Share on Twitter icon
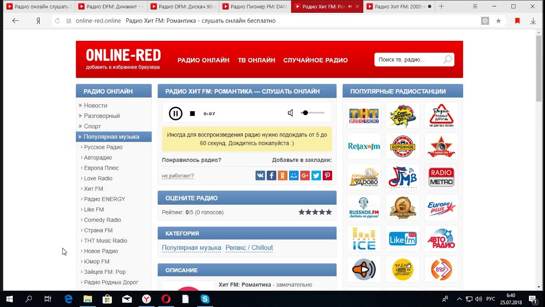The width and height of the screenshot is (545, 307). click(316, 175)
